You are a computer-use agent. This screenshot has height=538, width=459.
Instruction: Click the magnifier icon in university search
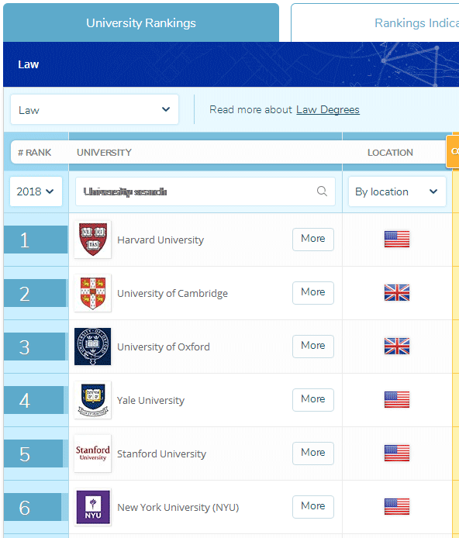point(322,191)
